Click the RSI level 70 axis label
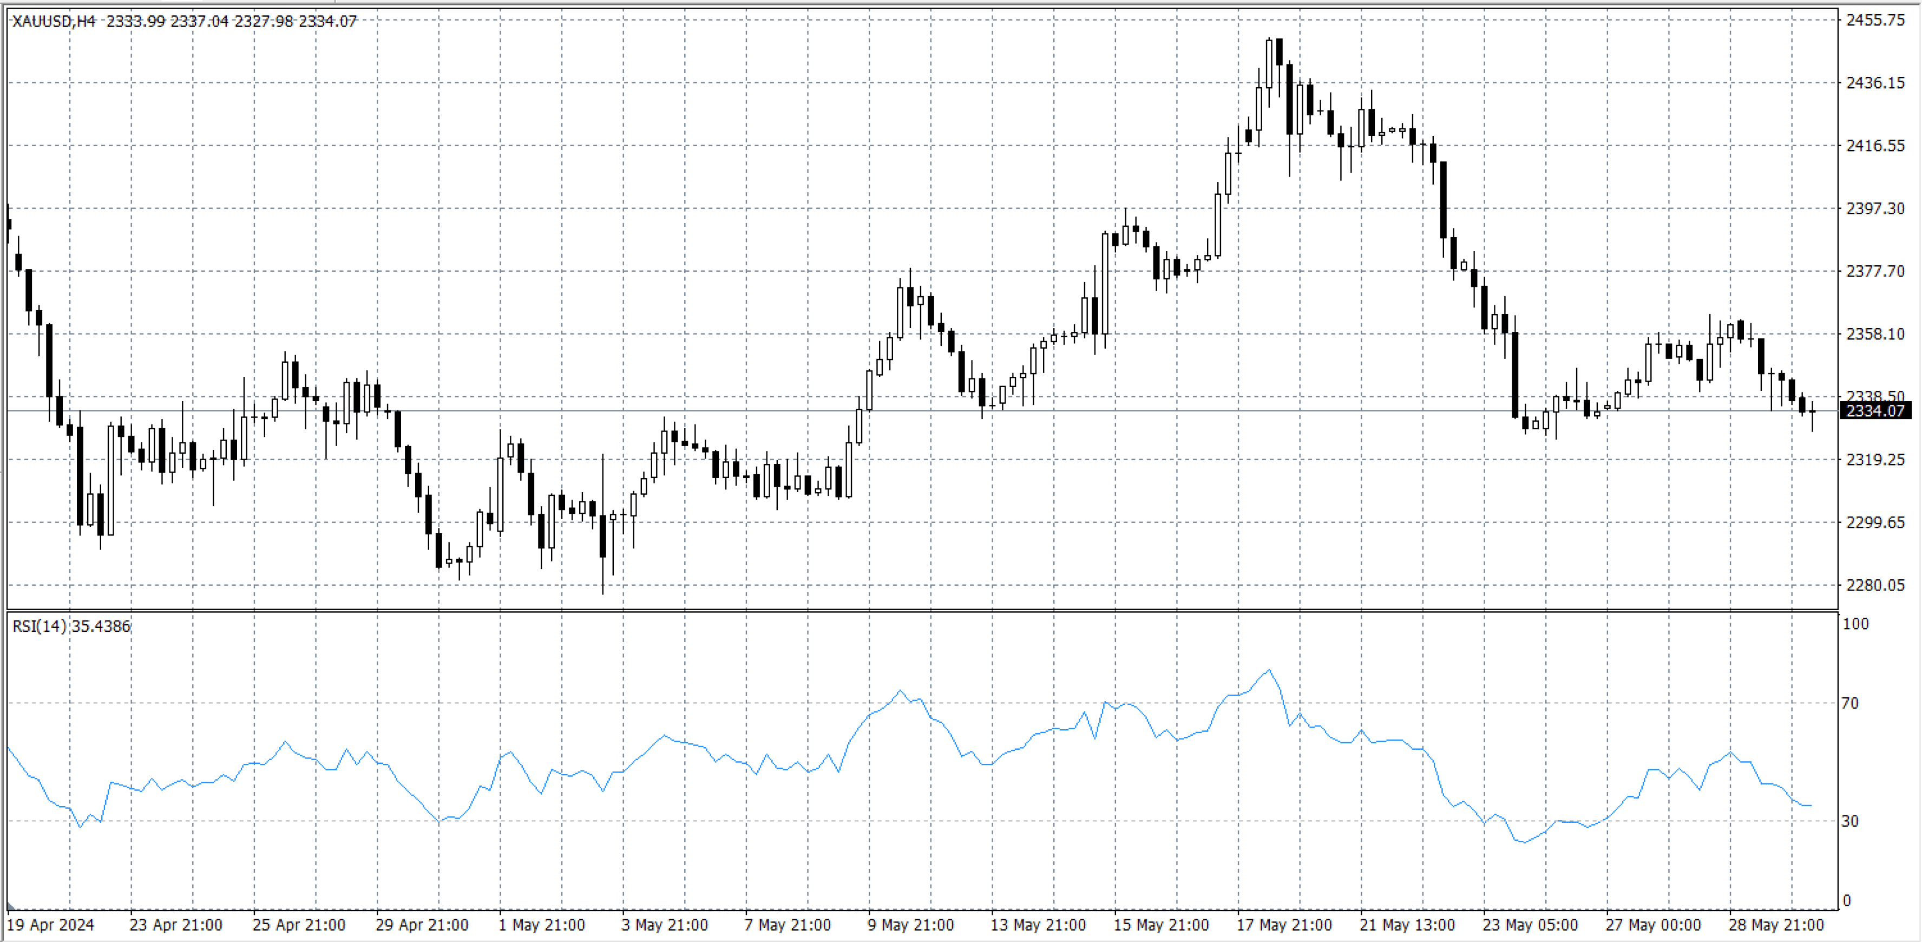The height and width of the screenshot is (942, 1922). click(1849, 703)
